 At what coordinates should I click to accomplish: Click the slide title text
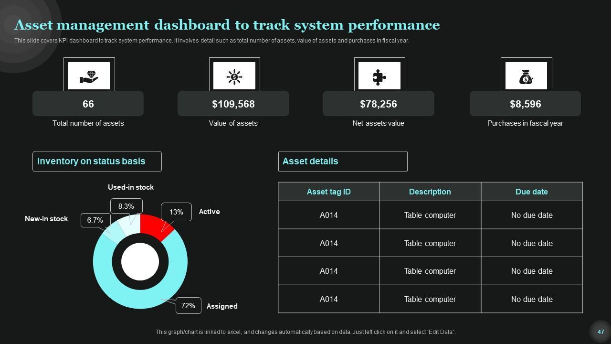[227, 25]
